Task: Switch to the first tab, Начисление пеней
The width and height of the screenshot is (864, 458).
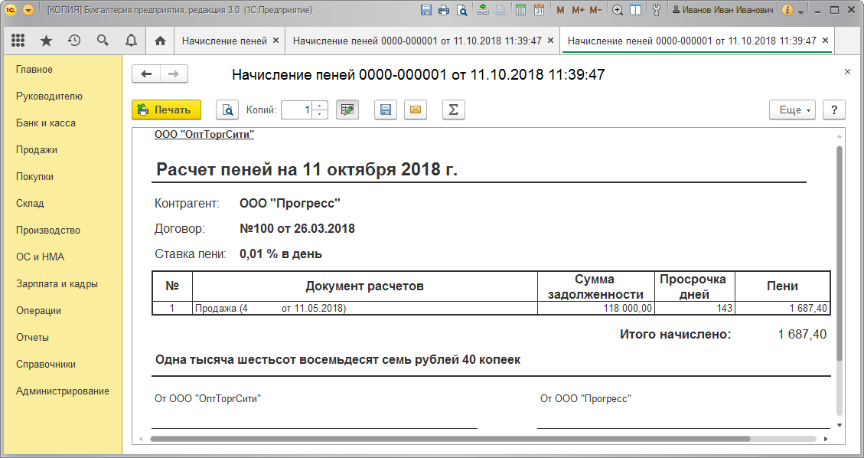Action: point(224,41)
